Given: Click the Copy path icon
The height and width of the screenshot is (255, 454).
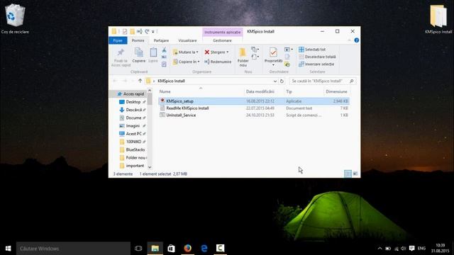Looking at the screenshot, I should pos(164,57).
